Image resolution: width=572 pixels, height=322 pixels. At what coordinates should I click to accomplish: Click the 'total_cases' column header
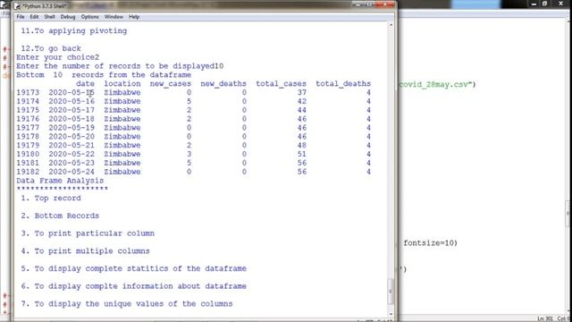(x=281, y=83)
